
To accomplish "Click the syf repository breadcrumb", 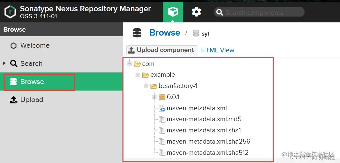I will coord(205,34).
